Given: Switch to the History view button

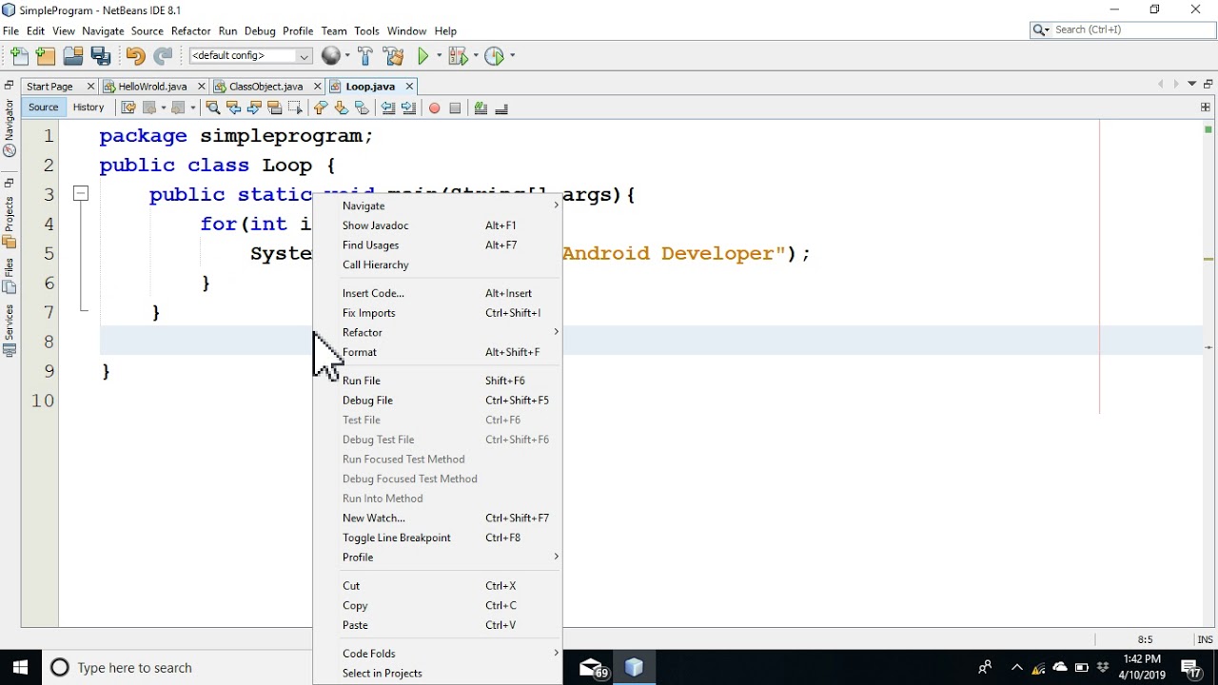Looking at the screenshot, I should click(88, 108).
